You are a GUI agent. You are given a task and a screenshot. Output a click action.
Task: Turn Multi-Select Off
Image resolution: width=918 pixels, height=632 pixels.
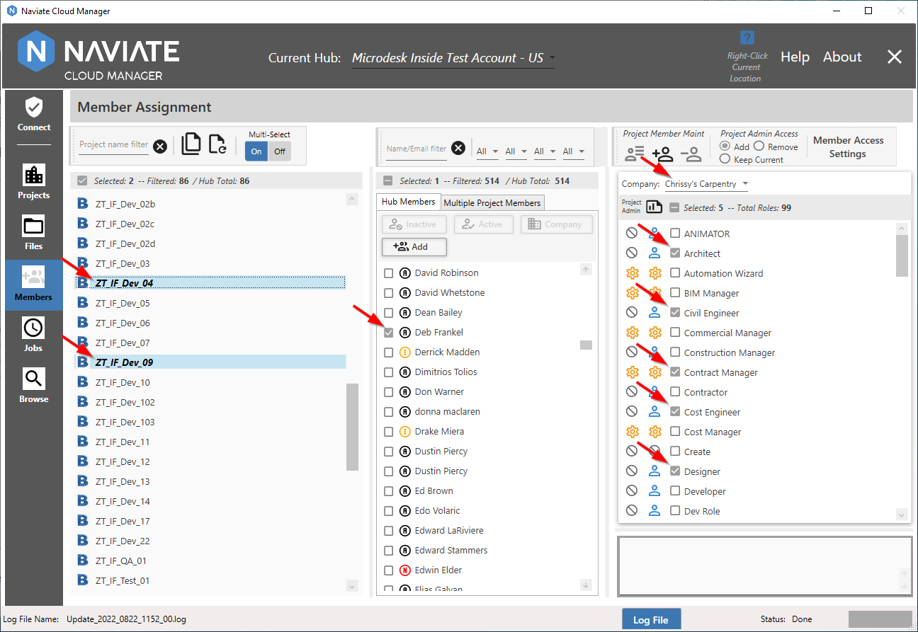(280, 151)
